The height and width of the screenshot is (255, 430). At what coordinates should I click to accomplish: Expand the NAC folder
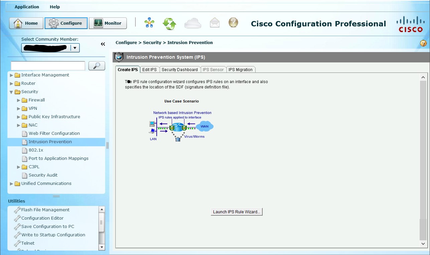click(x=19, y=125)
